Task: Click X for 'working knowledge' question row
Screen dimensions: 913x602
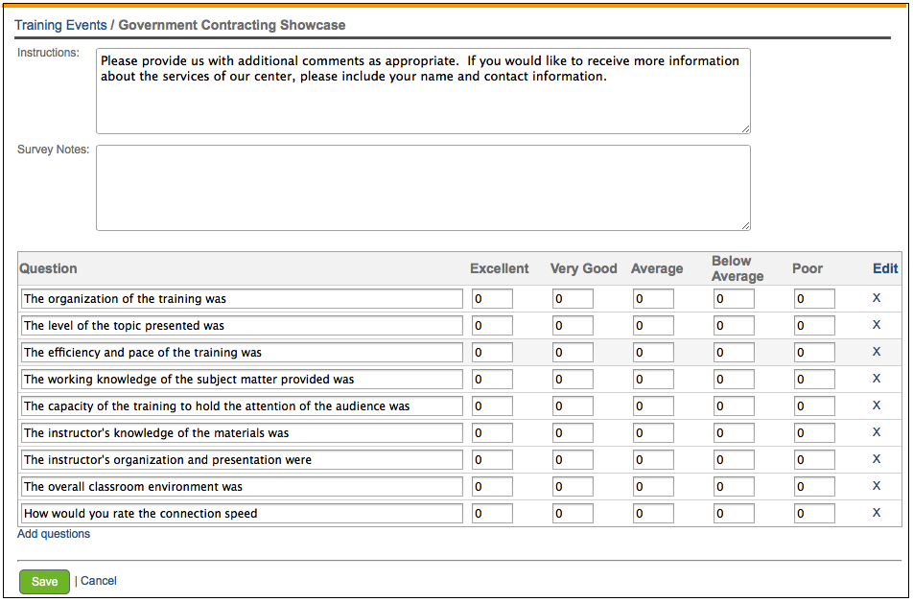Action: (x=876, y=379)
